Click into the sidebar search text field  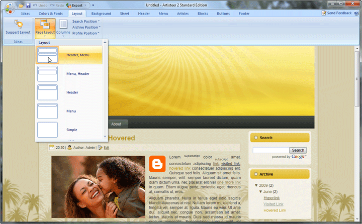coord(271,150)
